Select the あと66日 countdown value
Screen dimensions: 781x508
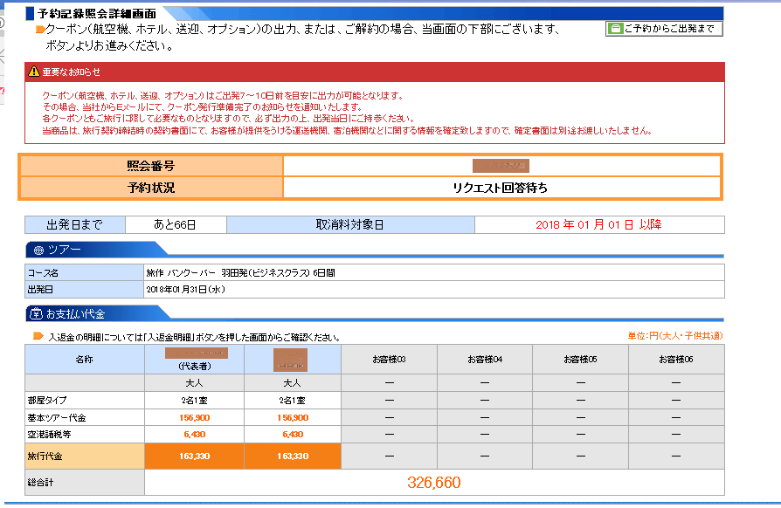[175, 225]
